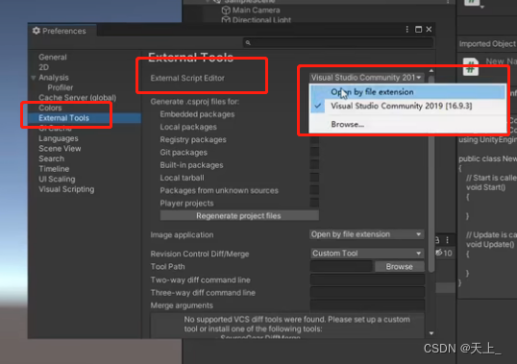This screenshot has height=364, width=517.
Task: Open Visual Scripting preferences
Action: 66,189
